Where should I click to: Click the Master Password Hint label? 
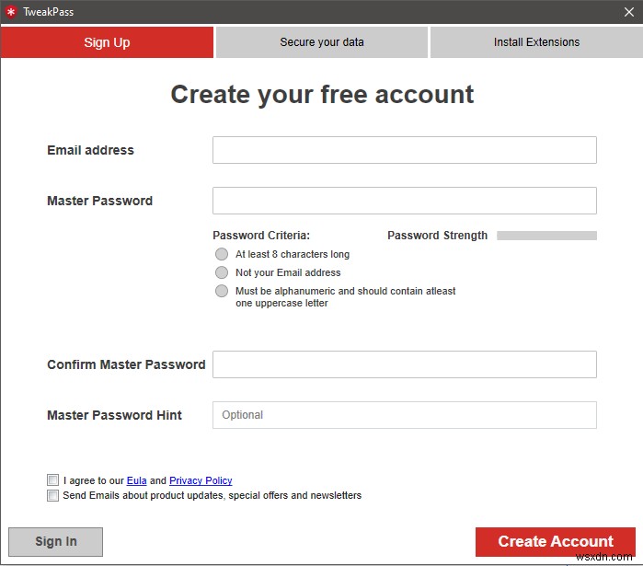114,415
